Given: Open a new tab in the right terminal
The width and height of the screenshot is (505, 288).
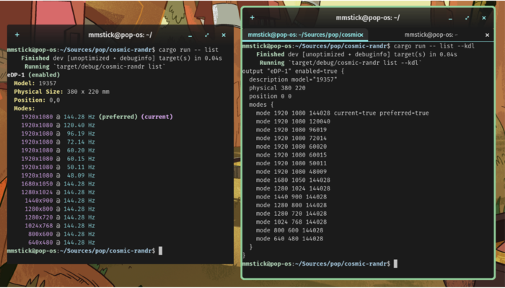Looking at the screenshot, I should 252,18.
